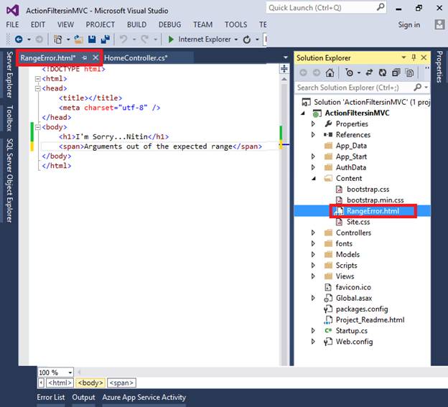The height and width of the screenshot is (407, 448).
Task: Collapse the Content folder node
Action: [x=313, y=178]
